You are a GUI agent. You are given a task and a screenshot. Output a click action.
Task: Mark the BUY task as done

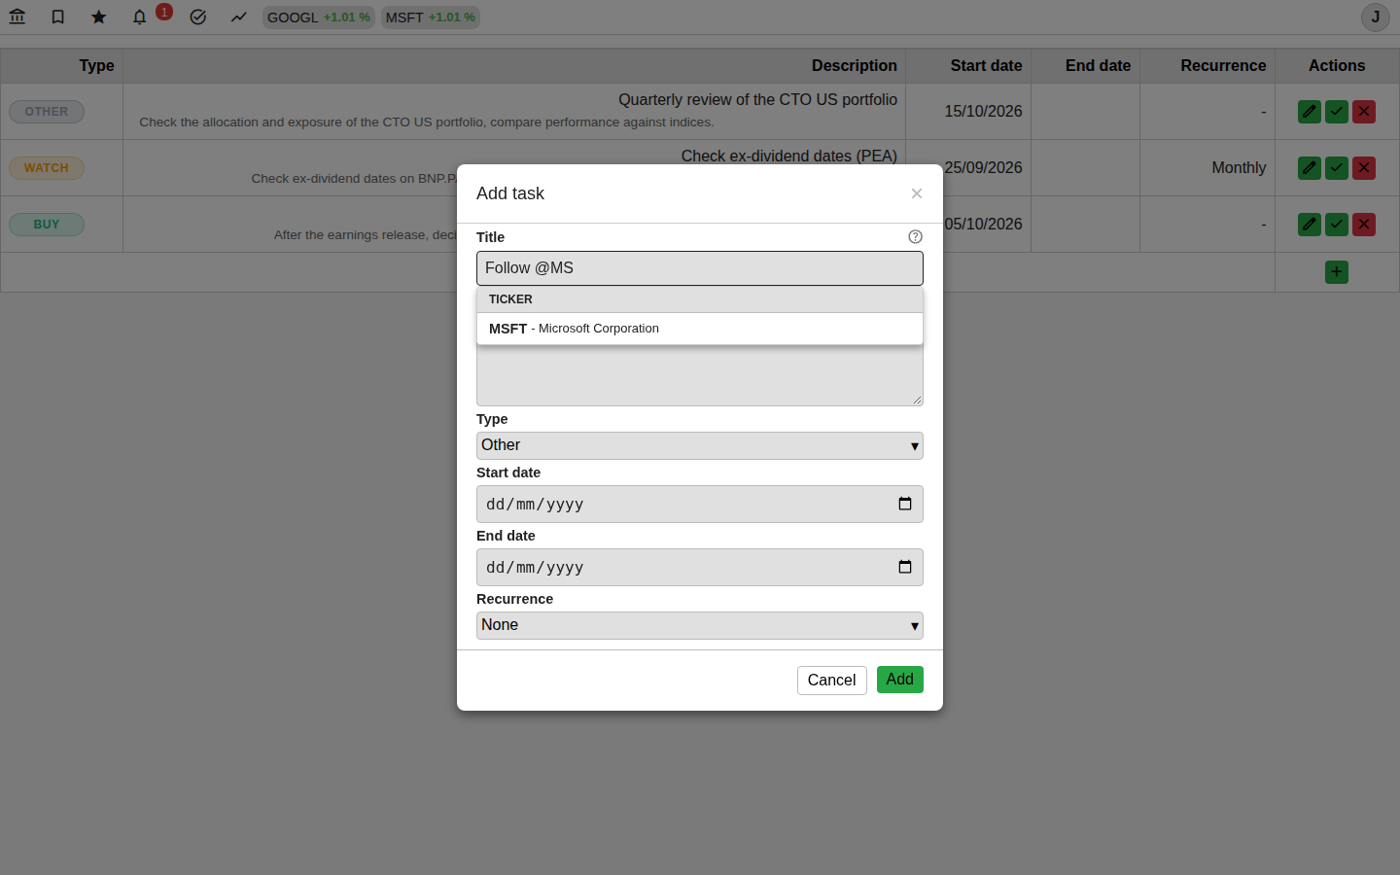coord(1337,225)
